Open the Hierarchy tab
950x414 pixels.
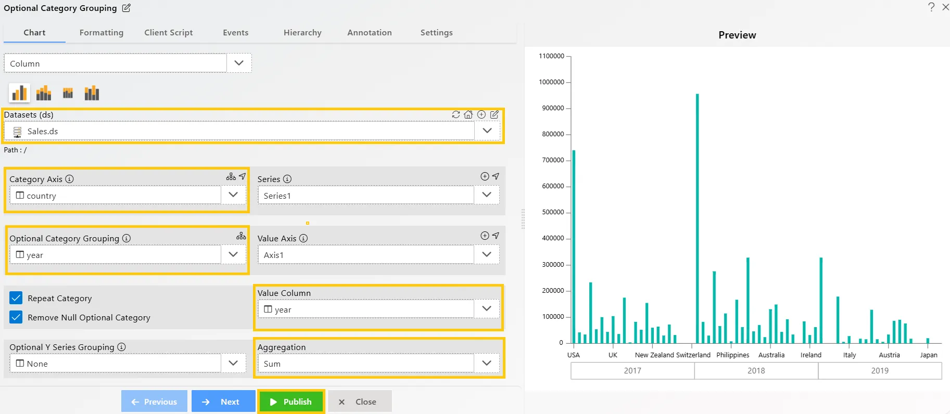tap(302, 32)
